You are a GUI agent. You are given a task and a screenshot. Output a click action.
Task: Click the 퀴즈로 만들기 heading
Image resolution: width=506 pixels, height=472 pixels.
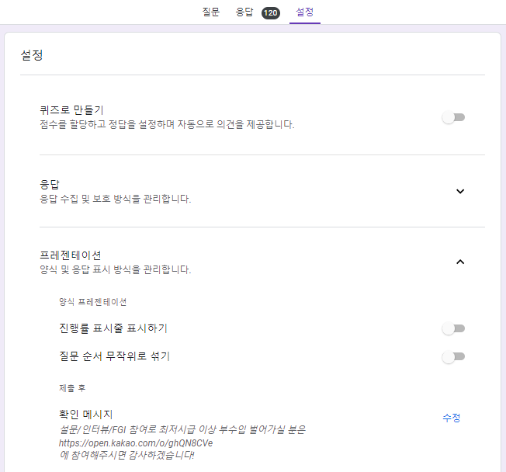(71, 110)
